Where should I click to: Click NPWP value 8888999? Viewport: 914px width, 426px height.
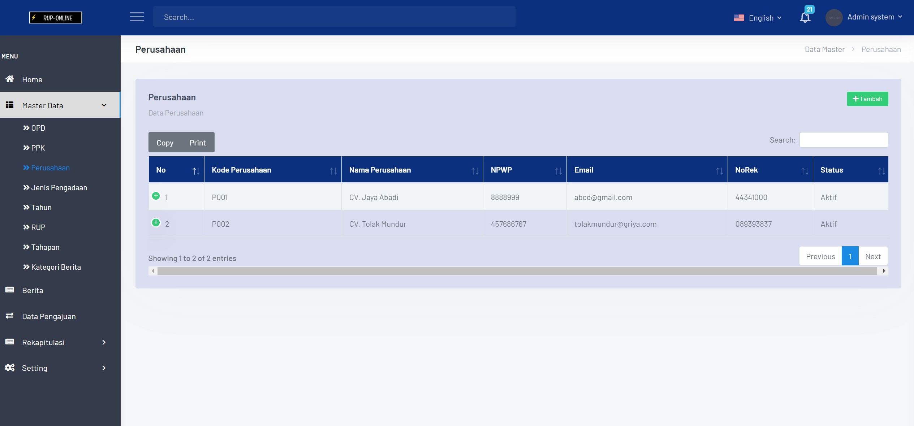[x=505, y=197]
